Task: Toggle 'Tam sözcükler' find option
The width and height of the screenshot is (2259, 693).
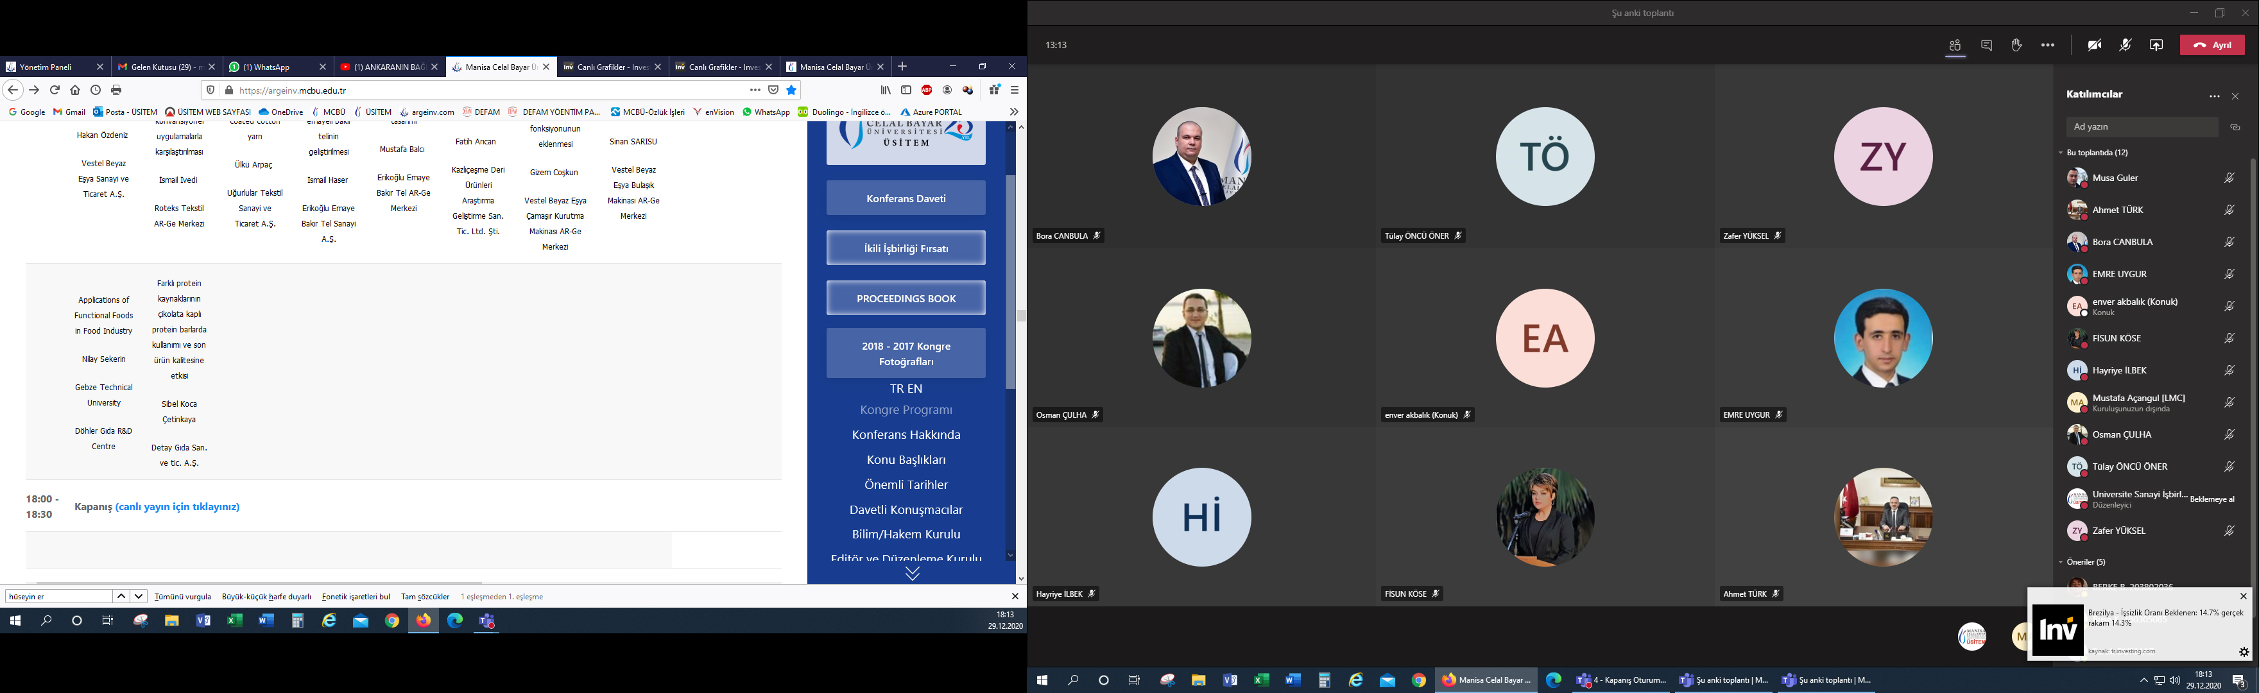Action: tap(424, 597)
